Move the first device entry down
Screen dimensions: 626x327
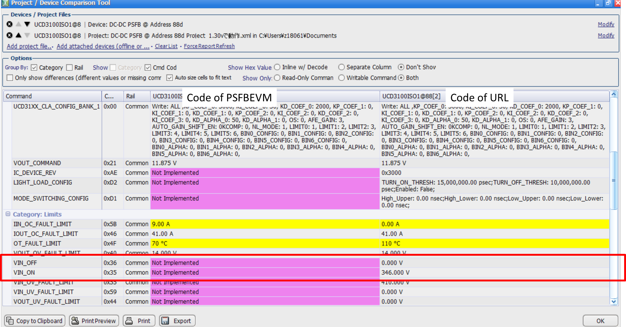point(27,24)
